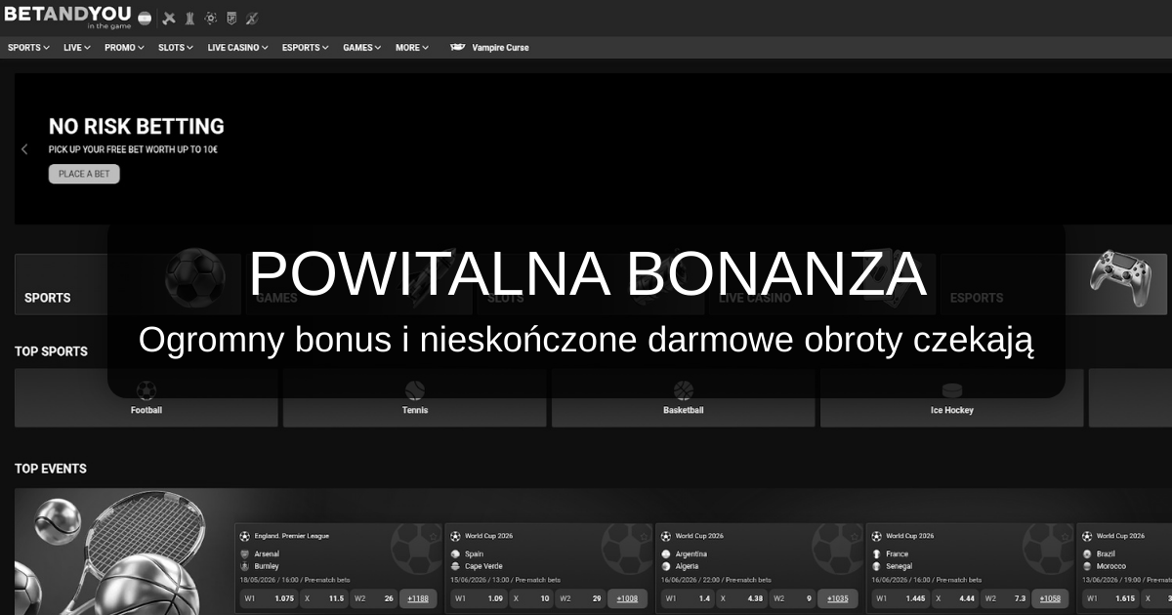Click the Argentina flag icon
Screen dimensions: 1172x615
[x=666, y=553]
